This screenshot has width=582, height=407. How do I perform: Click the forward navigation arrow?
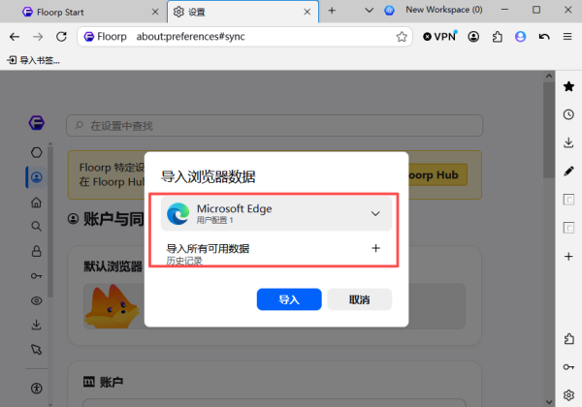[x=38, y=37]
